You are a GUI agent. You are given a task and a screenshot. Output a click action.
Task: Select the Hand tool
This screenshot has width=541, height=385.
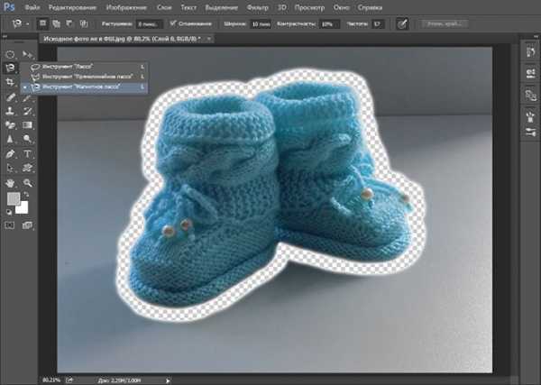10,183
